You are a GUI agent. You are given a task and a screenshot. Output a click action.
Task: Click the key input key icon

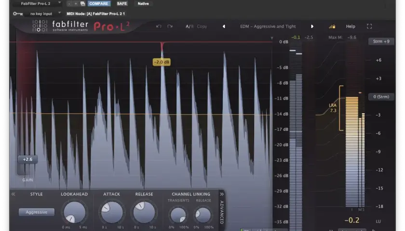pos(18,13)
